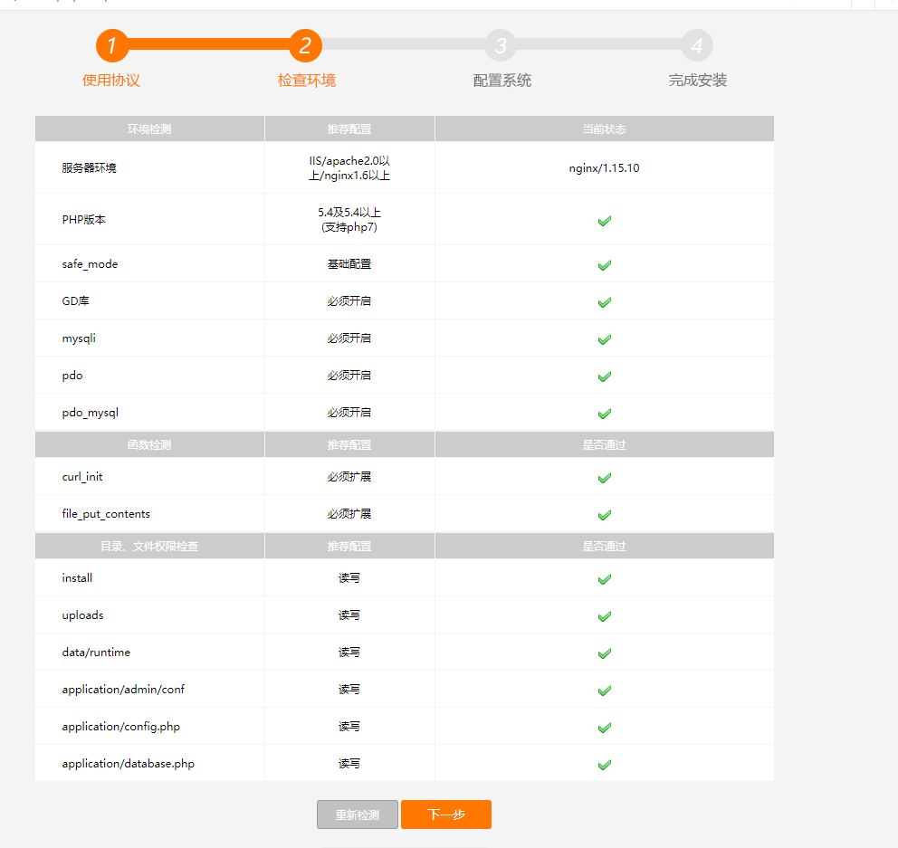Click the data/runtime directory label
The width and height of the screenshot is (898, 848).
(x=96, y=653)
